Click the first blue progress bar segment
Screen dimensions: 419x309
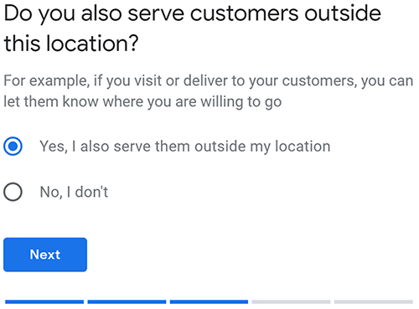click(44, 301)
